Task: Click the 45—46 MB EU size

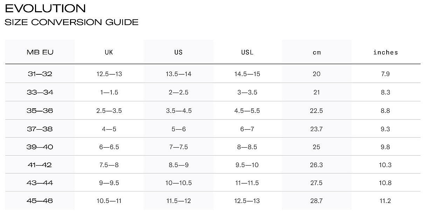Action: [x=40, y=201]
